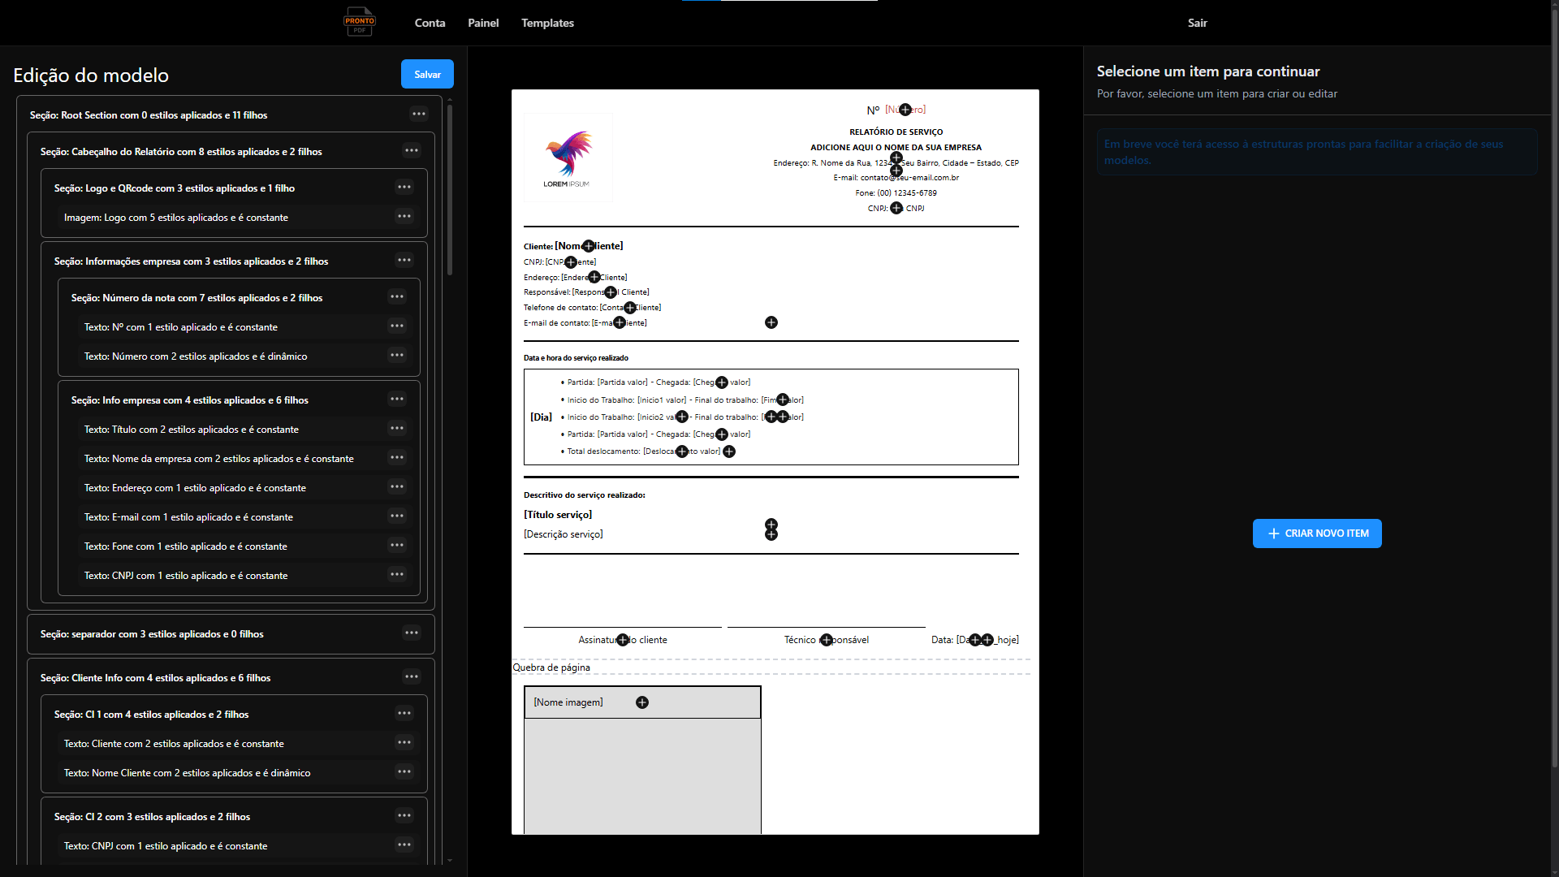
Task: Click the Criar Novo Item button
Action: point(1317,534)
